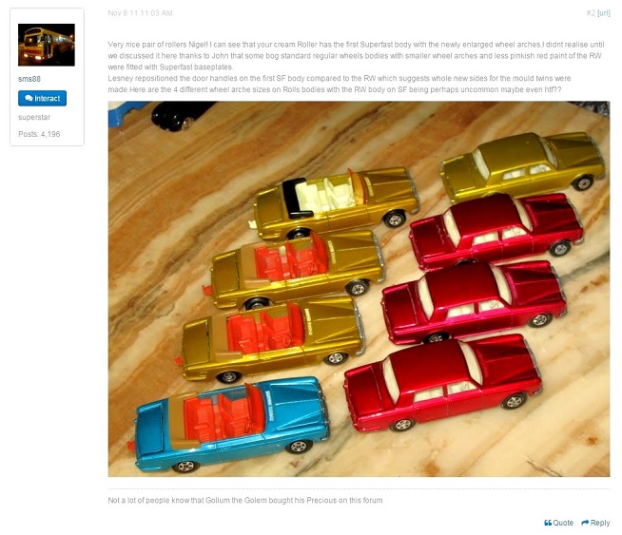Click the blue Interact button

click(43, 98)
